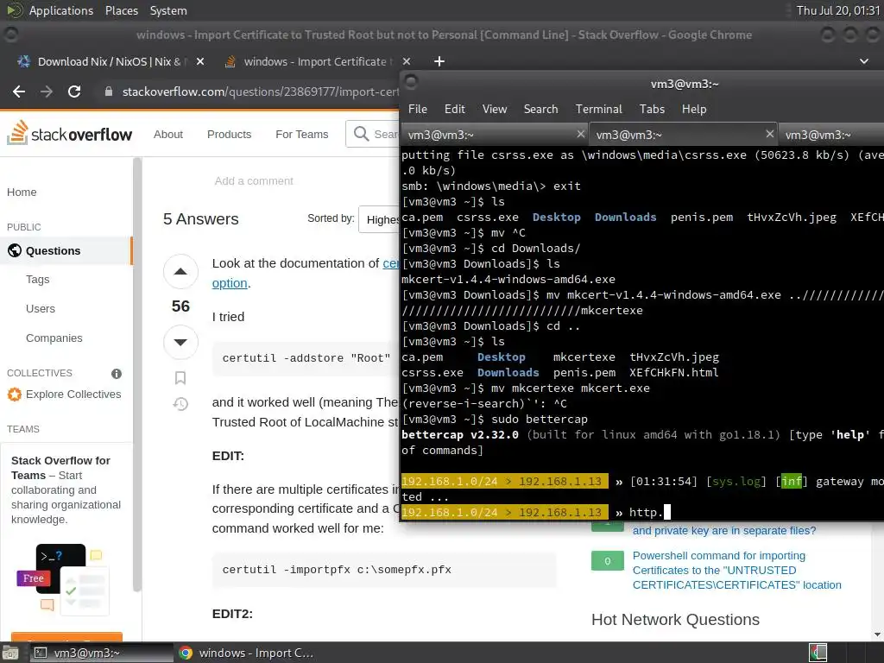Click the Stack Overflow search box

[373, 134]
